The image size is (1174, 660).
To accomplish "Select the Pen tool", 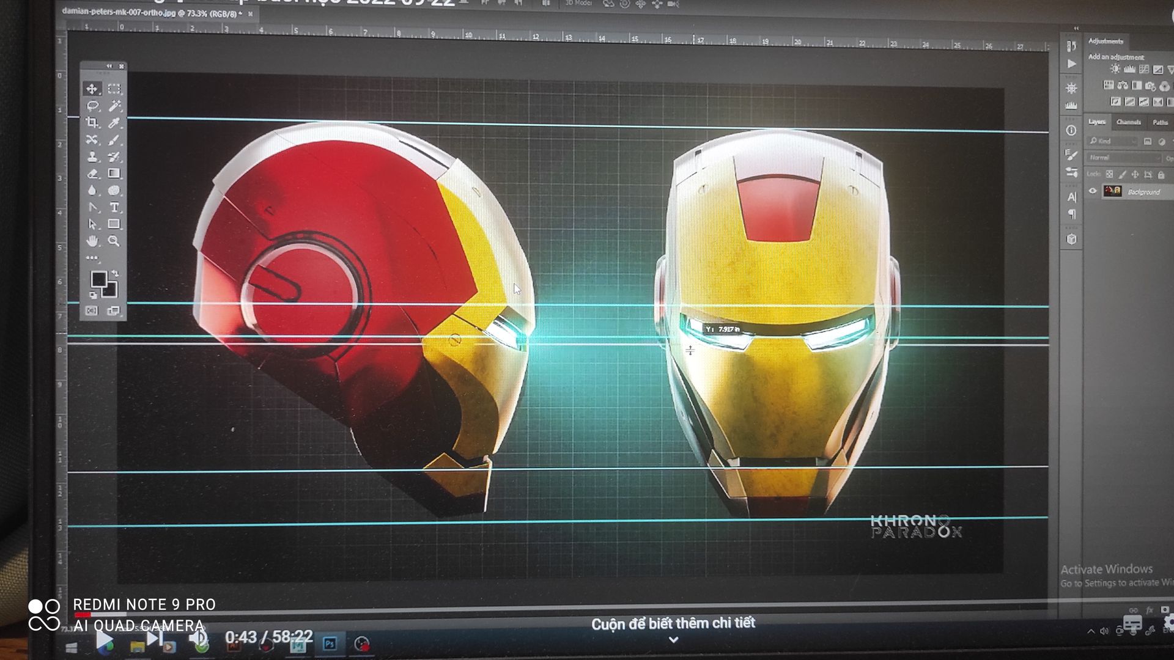I will coord(92,208).
